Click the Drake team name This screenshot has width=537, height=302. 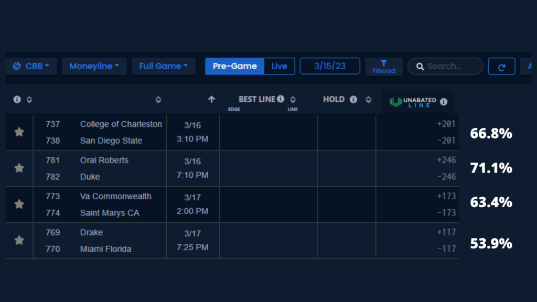click(91, 232)
